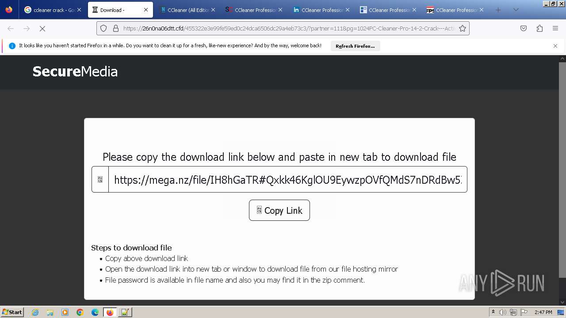
Task: Click the SecureMedia logo
Action: coord(75,72)
